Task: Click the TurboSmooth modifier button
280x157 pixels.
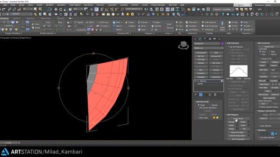Action: click(x=201, y=53)
